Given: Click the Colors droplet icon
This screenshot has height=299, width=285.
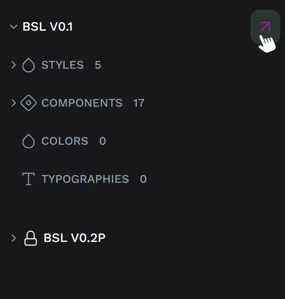Looking at the screenshot, I should [x=28, y=141].
